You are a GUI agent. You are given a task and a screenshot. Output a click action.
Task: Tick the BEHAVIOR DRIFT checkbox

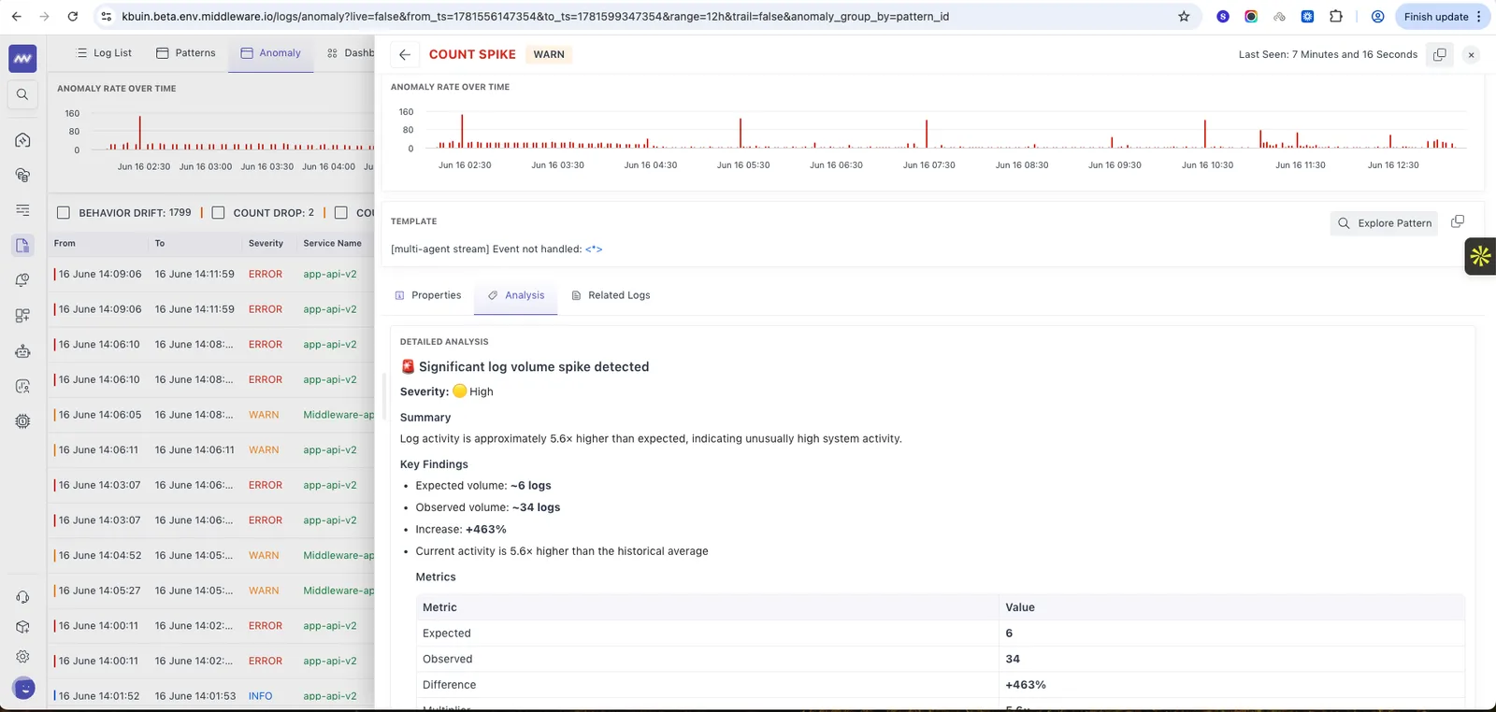point(64,213)
